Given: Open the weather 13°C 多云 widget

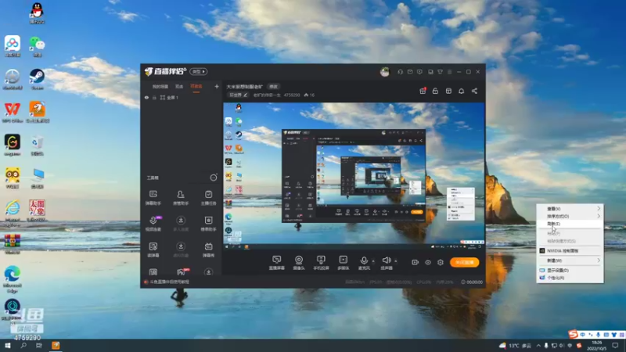Looking at the screenshot, I should pos(516,346).
